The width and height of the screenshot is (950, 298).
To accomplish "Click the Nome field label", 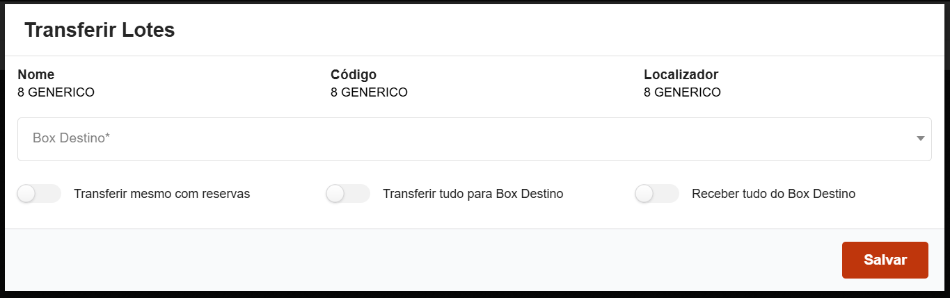I will point(36,74).
